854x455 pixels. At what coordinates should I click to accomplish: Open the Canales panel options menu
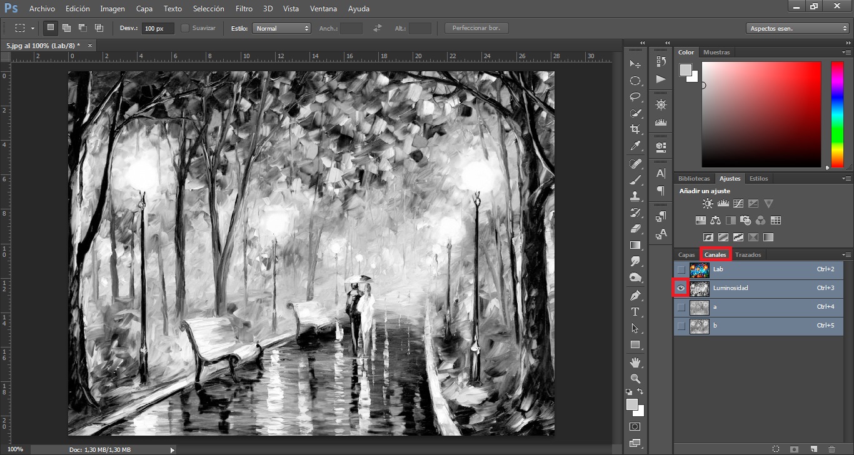point(846,254)
